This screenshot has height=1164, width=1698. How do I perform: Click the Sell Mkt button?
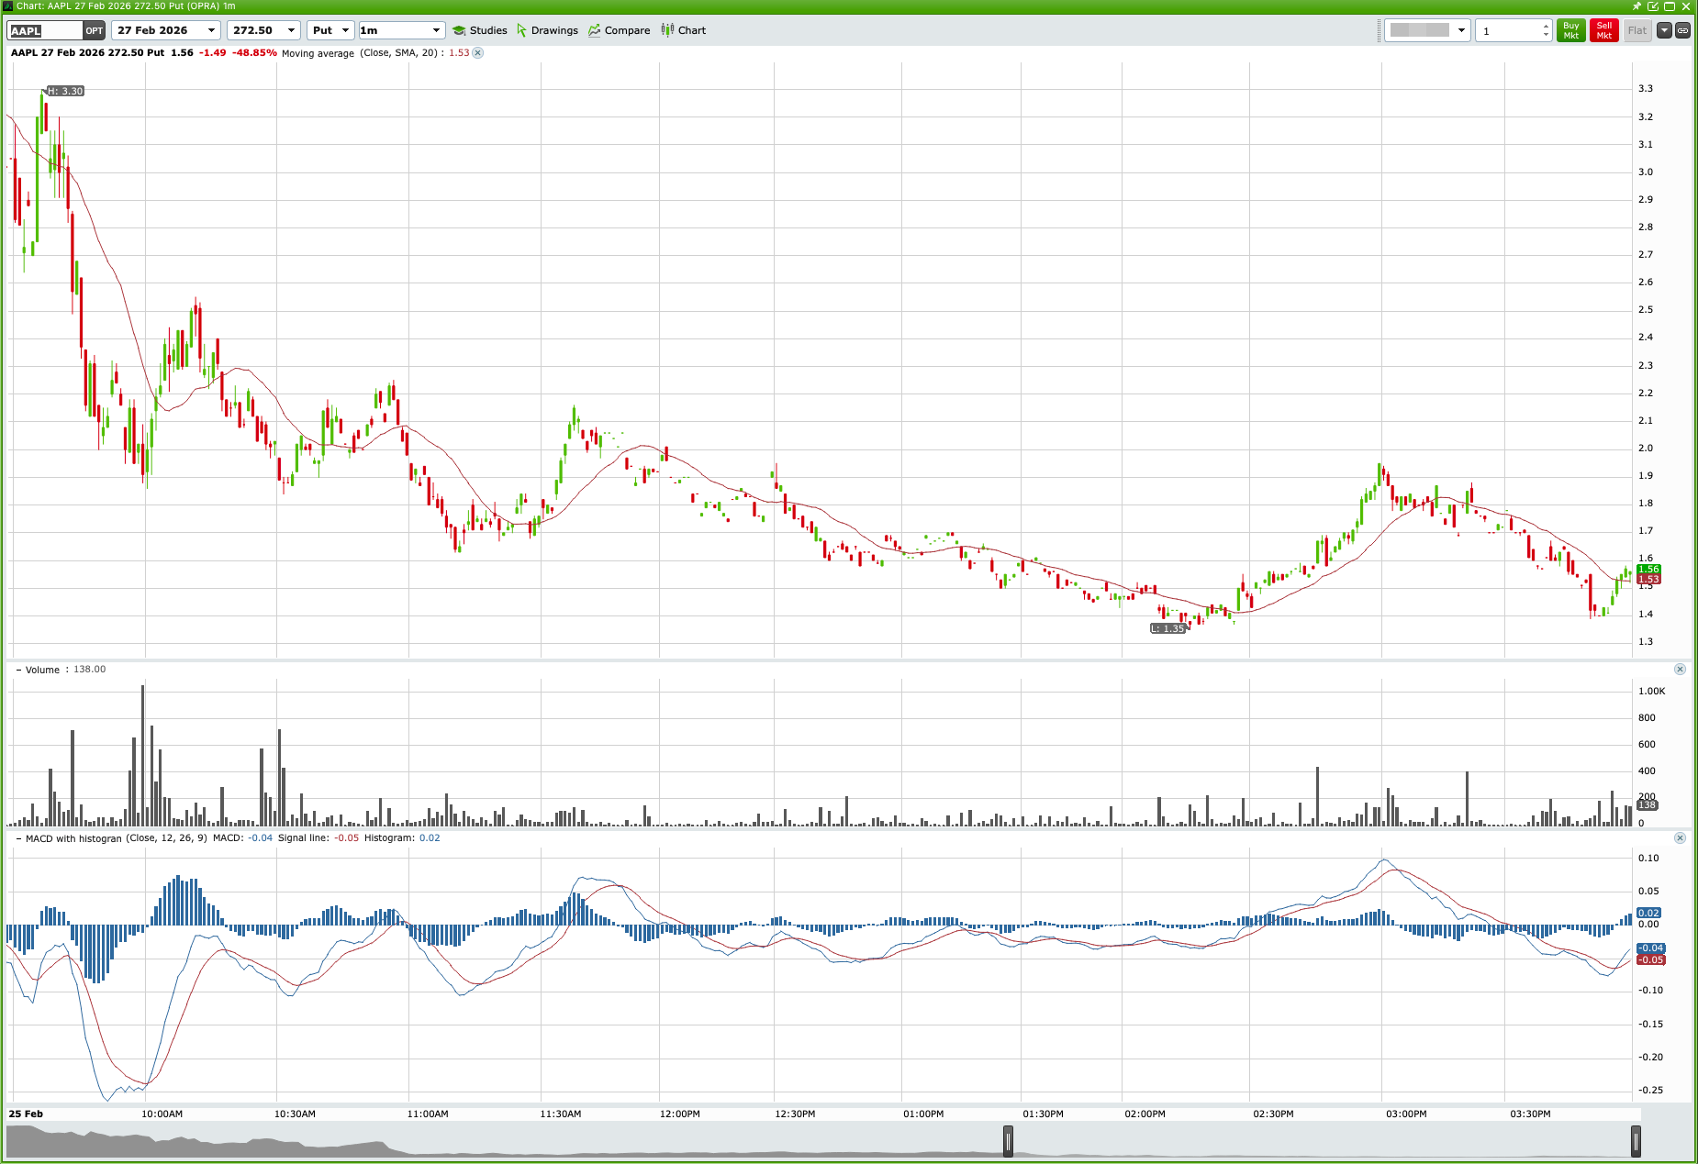[x=1603, y=29]
